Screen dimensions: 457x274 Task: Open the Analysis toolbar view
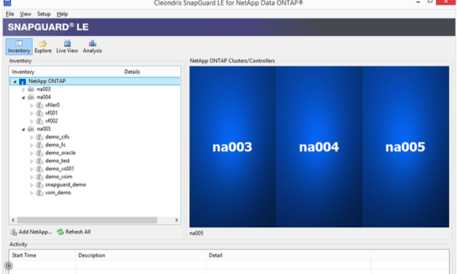(x=93, y=46)
